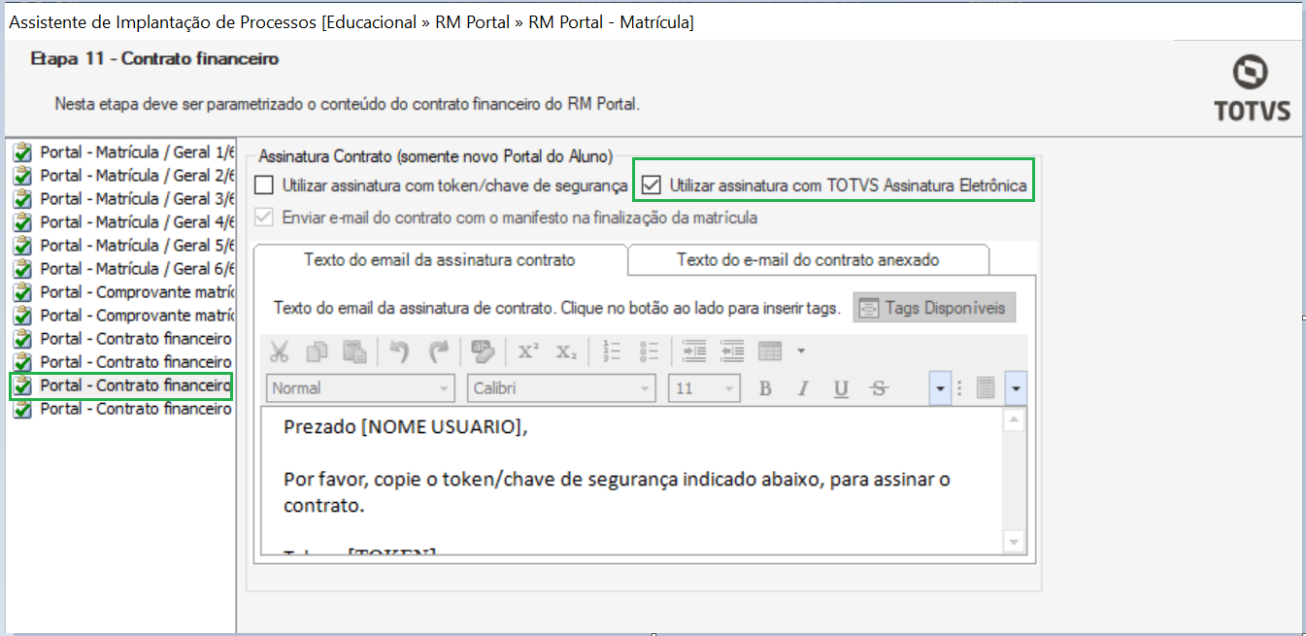Click the Redo arrow icon
This screenshot has width=1306, height=636.
pos(439,351)
